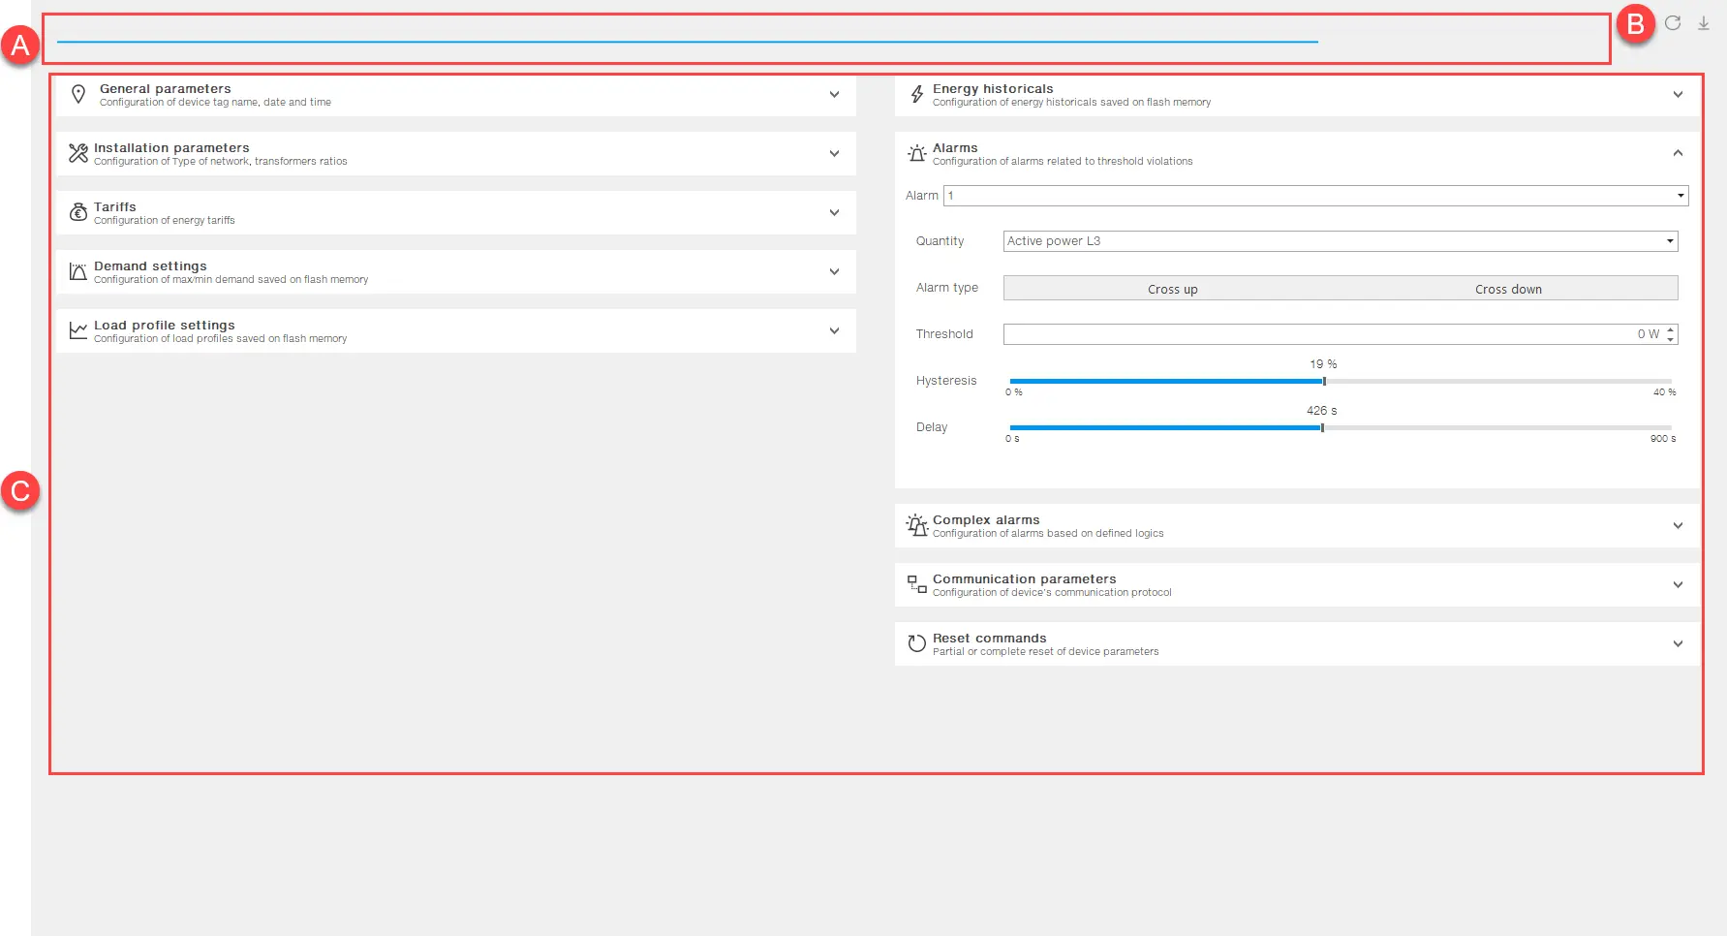The height and width of the screenshot is (936, 1727).
Task: Collapse the Alarms section chevron
Action: (x=1678, y=154)
